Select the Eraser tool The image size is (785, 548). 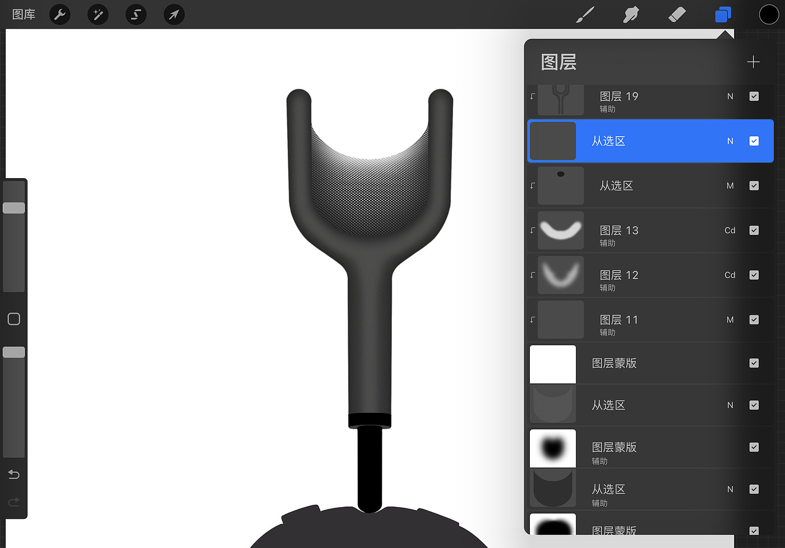[677, 15]
